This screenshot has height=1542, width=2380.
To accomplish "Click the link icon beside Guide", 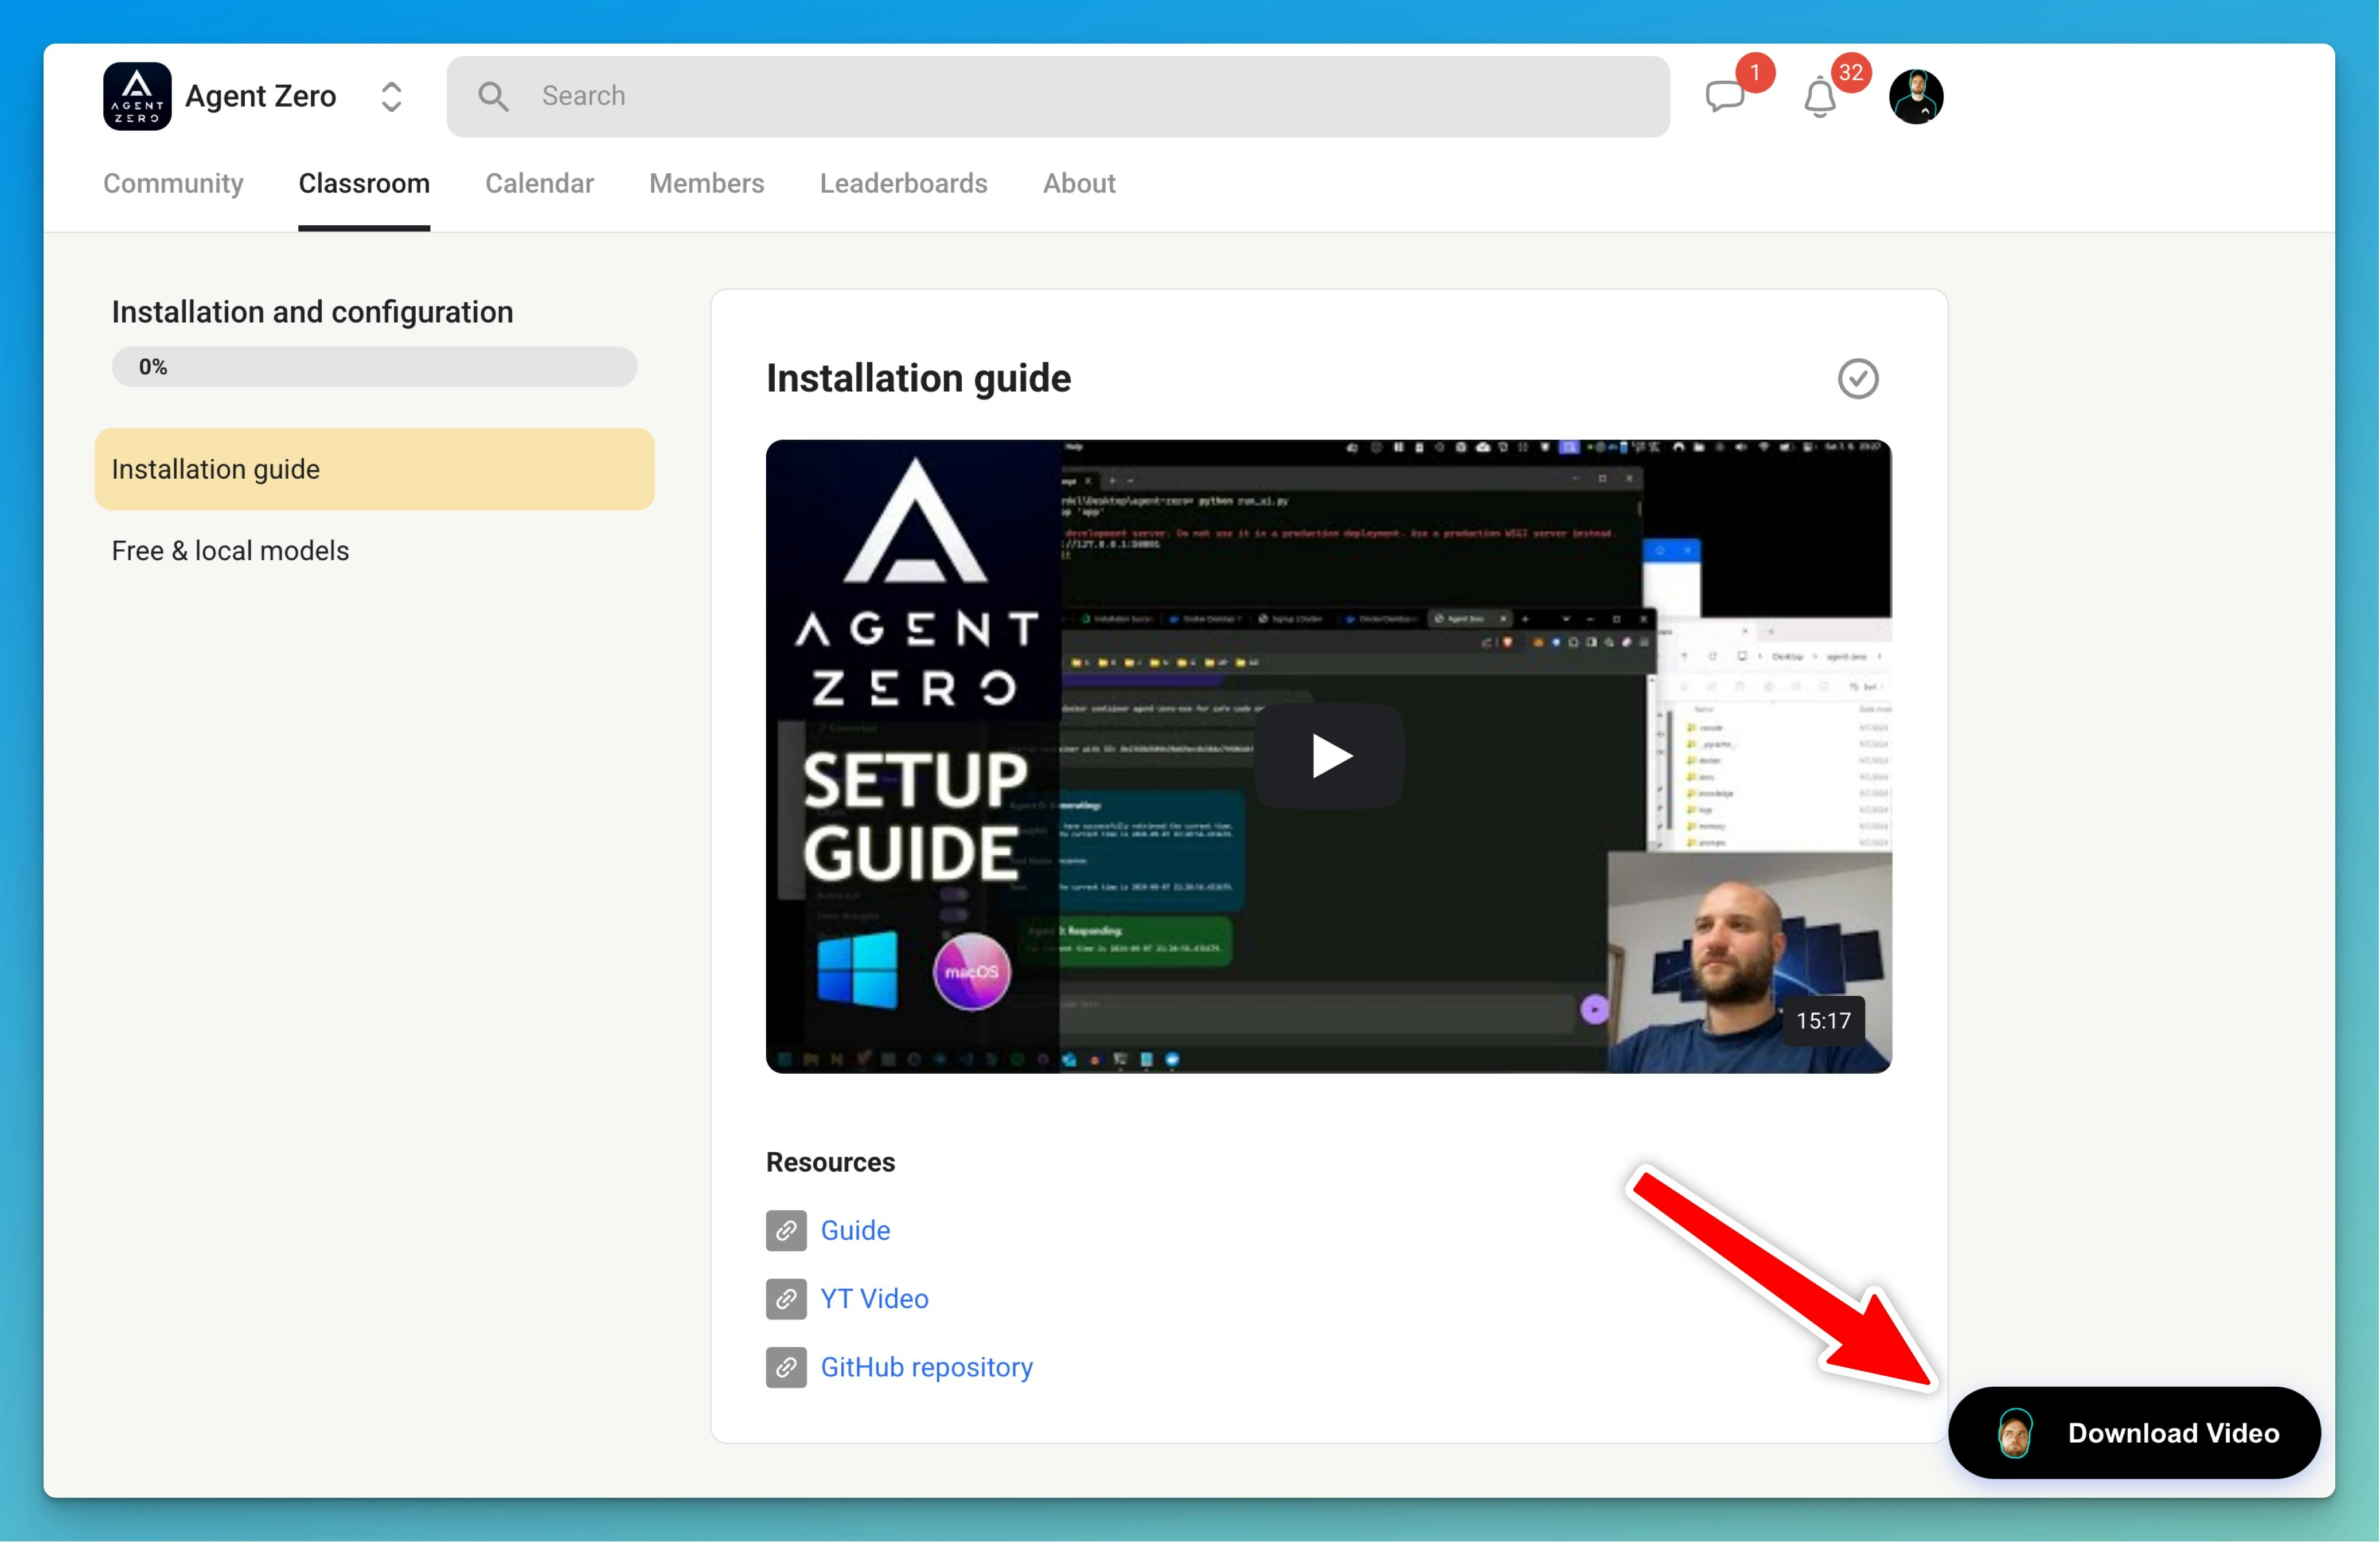I will 786,1230.
